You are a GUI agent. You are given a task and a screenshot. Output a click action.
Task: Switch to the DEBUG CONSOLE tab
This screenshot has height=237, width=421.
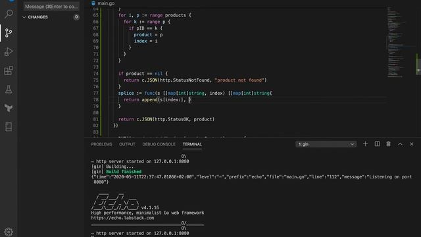click(159, 144)
